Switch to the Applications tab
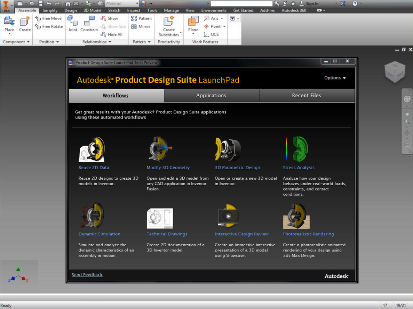 point(211,96)
